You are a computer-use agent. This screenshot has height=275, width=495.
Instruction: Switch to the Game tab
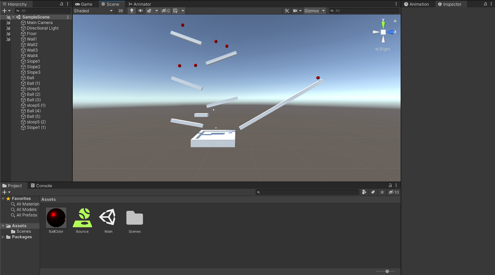coord(84,4)
